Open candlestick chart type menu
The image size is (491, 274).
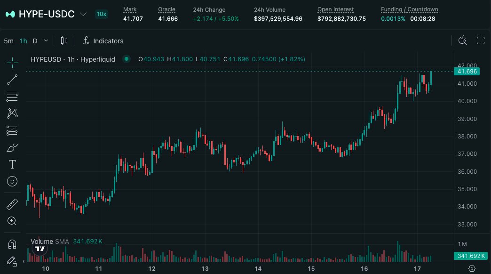click(x=64, y=41)
